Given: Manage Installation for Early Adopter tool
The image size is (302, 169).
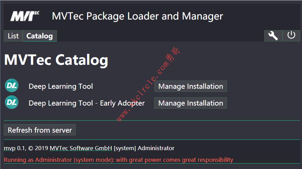Looking at the screenshot, I should point(191,103).
